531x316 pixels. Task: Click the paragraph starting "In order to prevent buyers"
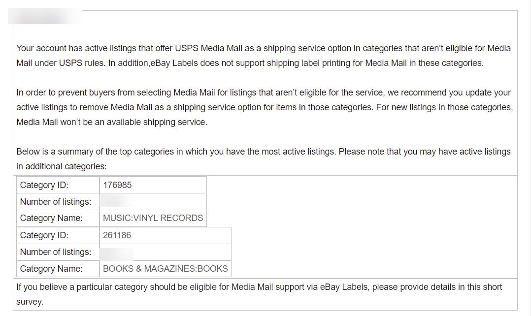coord(264,107)
